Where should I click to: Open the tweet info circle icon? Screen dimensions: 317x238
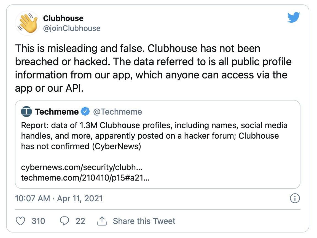coord(295,199)
